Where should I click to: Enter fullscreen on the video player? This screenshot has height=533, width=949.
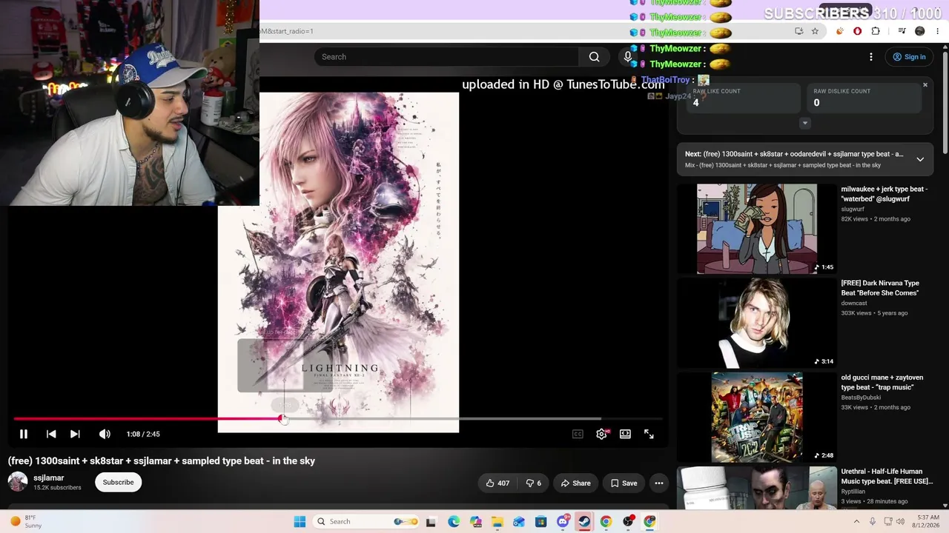pyautogui.click(x=649, y=435)
